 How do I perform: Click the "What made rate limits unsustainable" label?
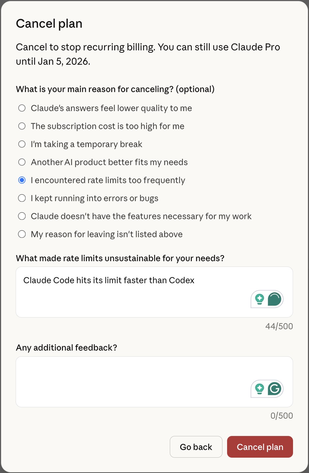click(120, 258)
